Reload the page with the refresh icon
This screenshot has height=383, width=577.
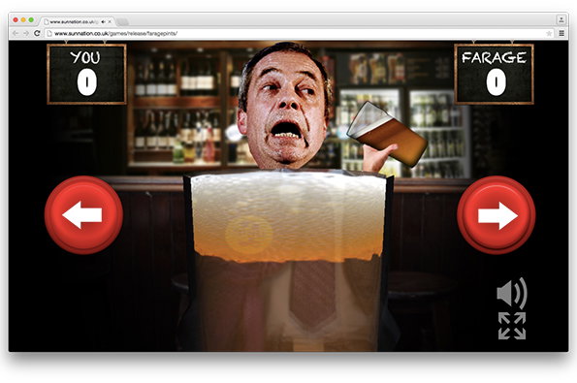click(37, 33)
